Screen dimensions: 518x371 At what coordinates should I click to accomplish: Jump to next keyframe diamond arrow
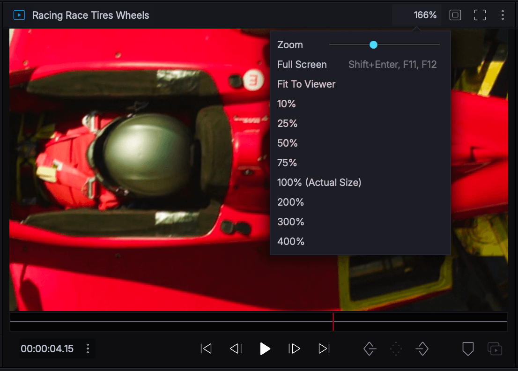422,349
